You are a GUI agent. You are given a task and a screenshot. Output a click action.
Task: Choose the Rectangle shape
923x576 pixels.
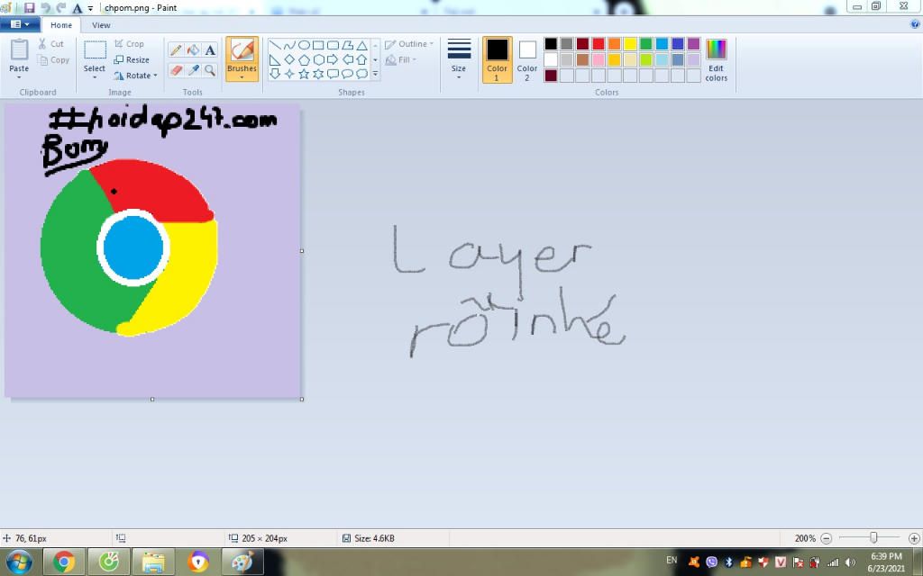tap(318, 45)
